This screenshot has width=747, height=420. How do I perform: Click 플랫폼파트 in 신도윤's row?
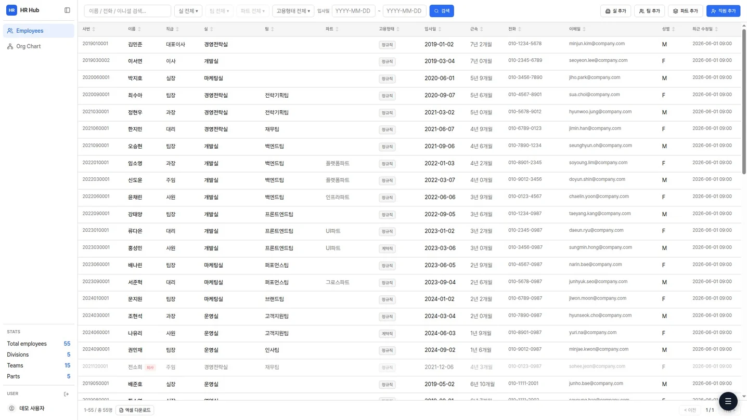coord(338,180)
